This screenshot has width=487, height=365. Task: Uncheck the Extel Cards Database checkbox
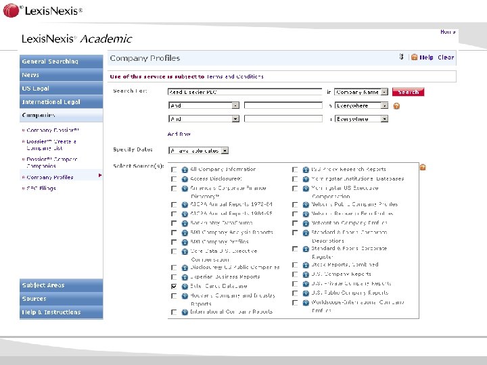(x=174, y=287)
